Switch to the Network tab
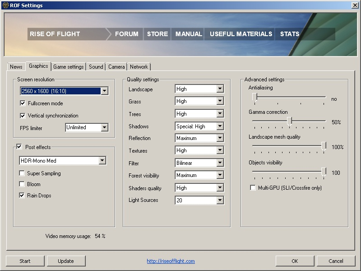Screen dimensions: 361x271 point(139,66)
